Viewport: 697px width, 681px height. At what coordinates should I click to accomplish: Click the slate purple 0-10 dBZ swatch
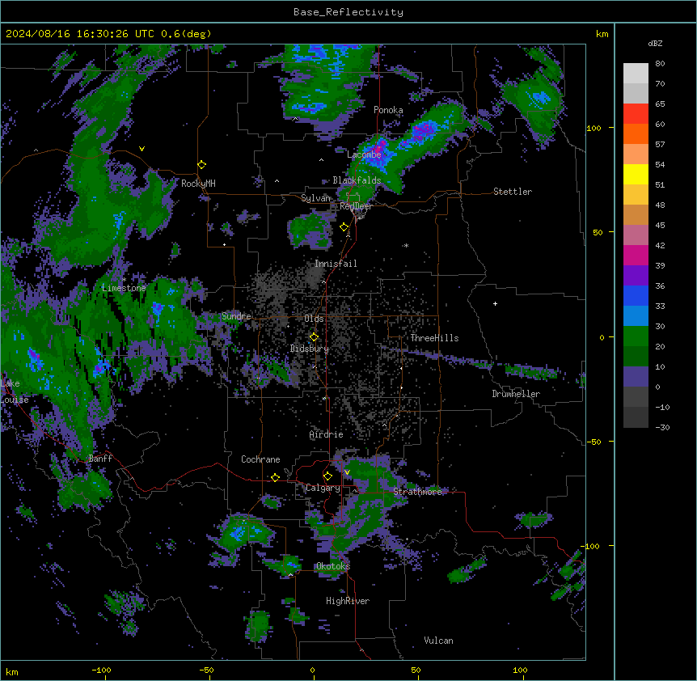coord(636,377)
